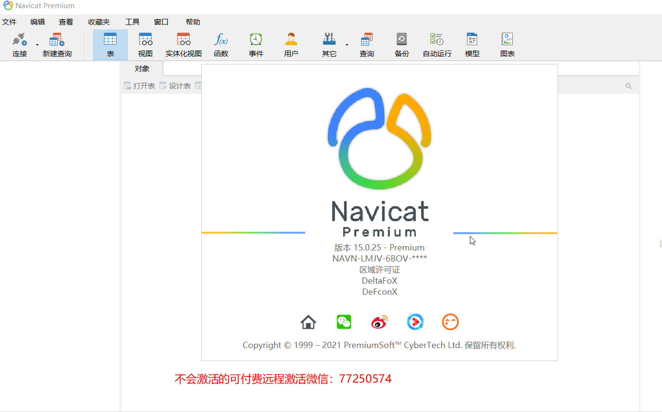This screenshot has height=412, width=662.
Task: Click the 连接 connection plug icon
Action: (x=20, y=39)
